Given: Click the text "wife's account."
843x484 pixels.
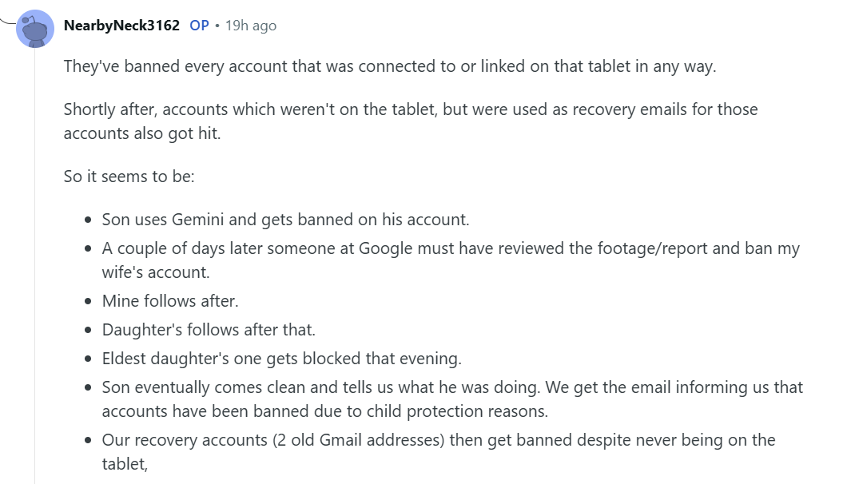Looking at the screenshot, I should (x=155, y=272).
